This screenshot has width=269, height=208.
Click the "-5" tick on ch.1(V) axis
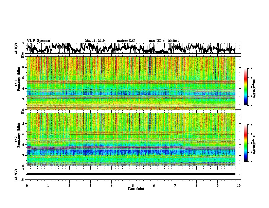(23, 54)
